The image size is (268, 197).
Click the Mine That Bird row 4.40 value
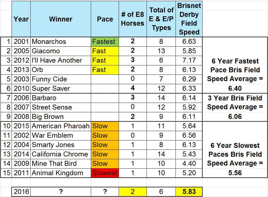pyautogui.click(x=189, y=164)
